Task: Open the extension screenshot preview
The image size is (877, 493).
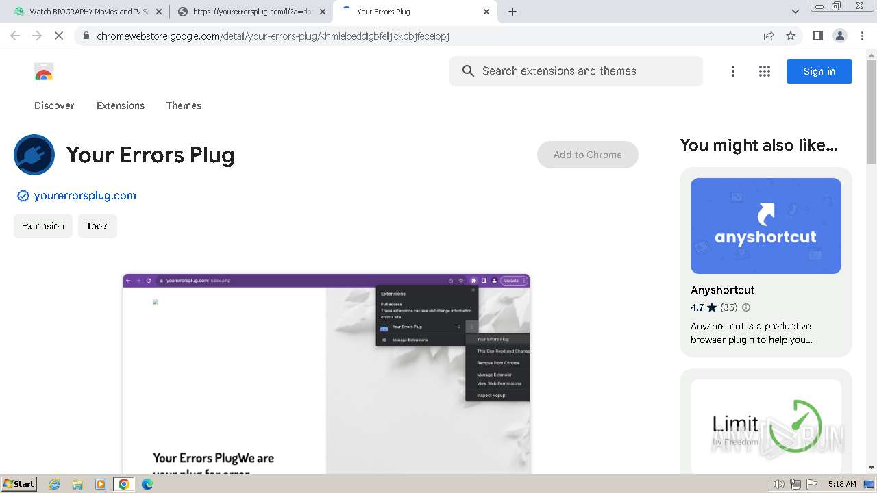Action: tap(326, 373)
